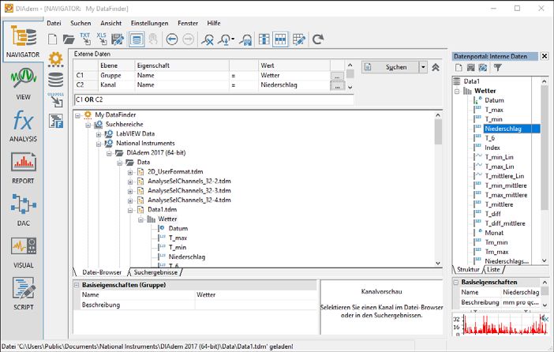The image size is (554, 352).
Task: Switch to the Datei-Browser tab
Action: point(102,272)
